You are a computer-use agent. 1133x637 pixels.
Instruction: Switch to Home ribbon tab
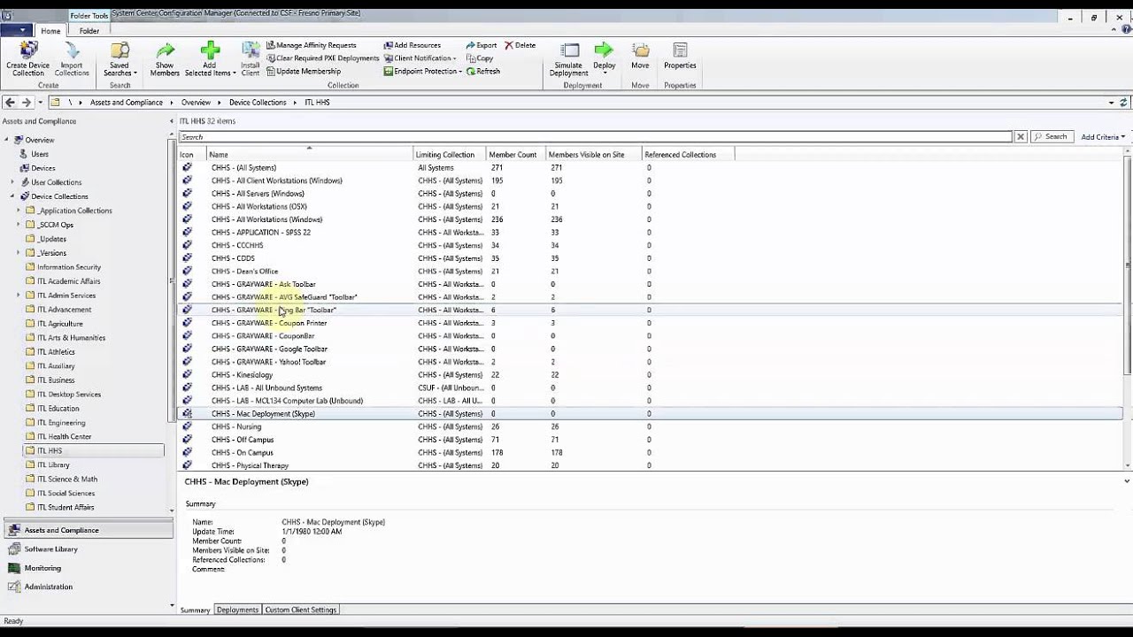tap(50, 31)
